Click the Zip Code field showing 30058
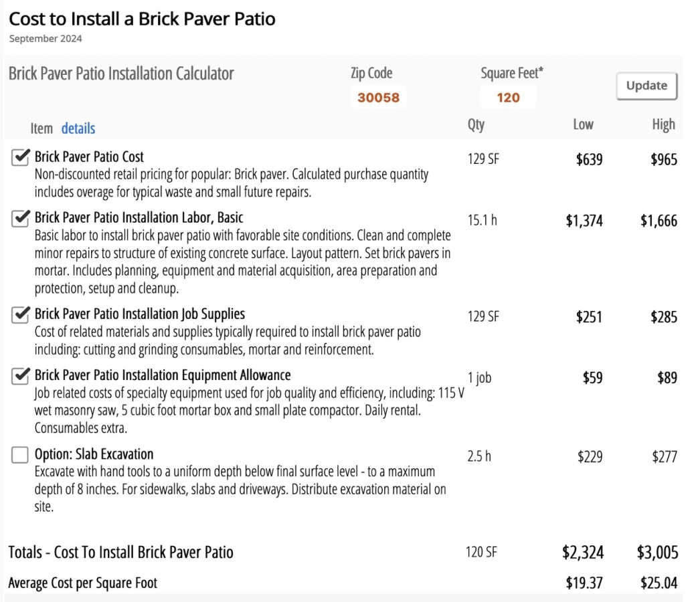The width and height of the screenshot is (690, 602). point(378,98)
